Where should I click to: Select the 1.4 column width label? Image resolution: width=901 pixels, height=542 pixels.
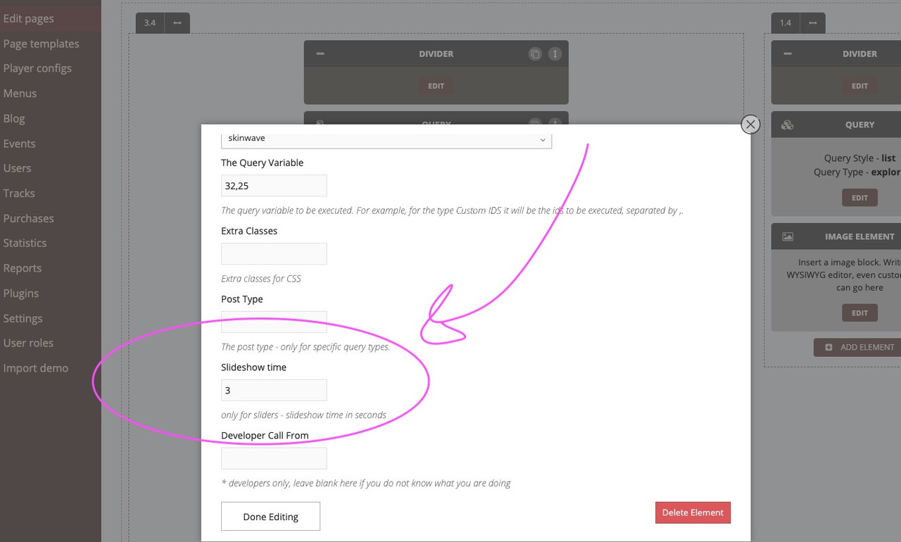786,23
